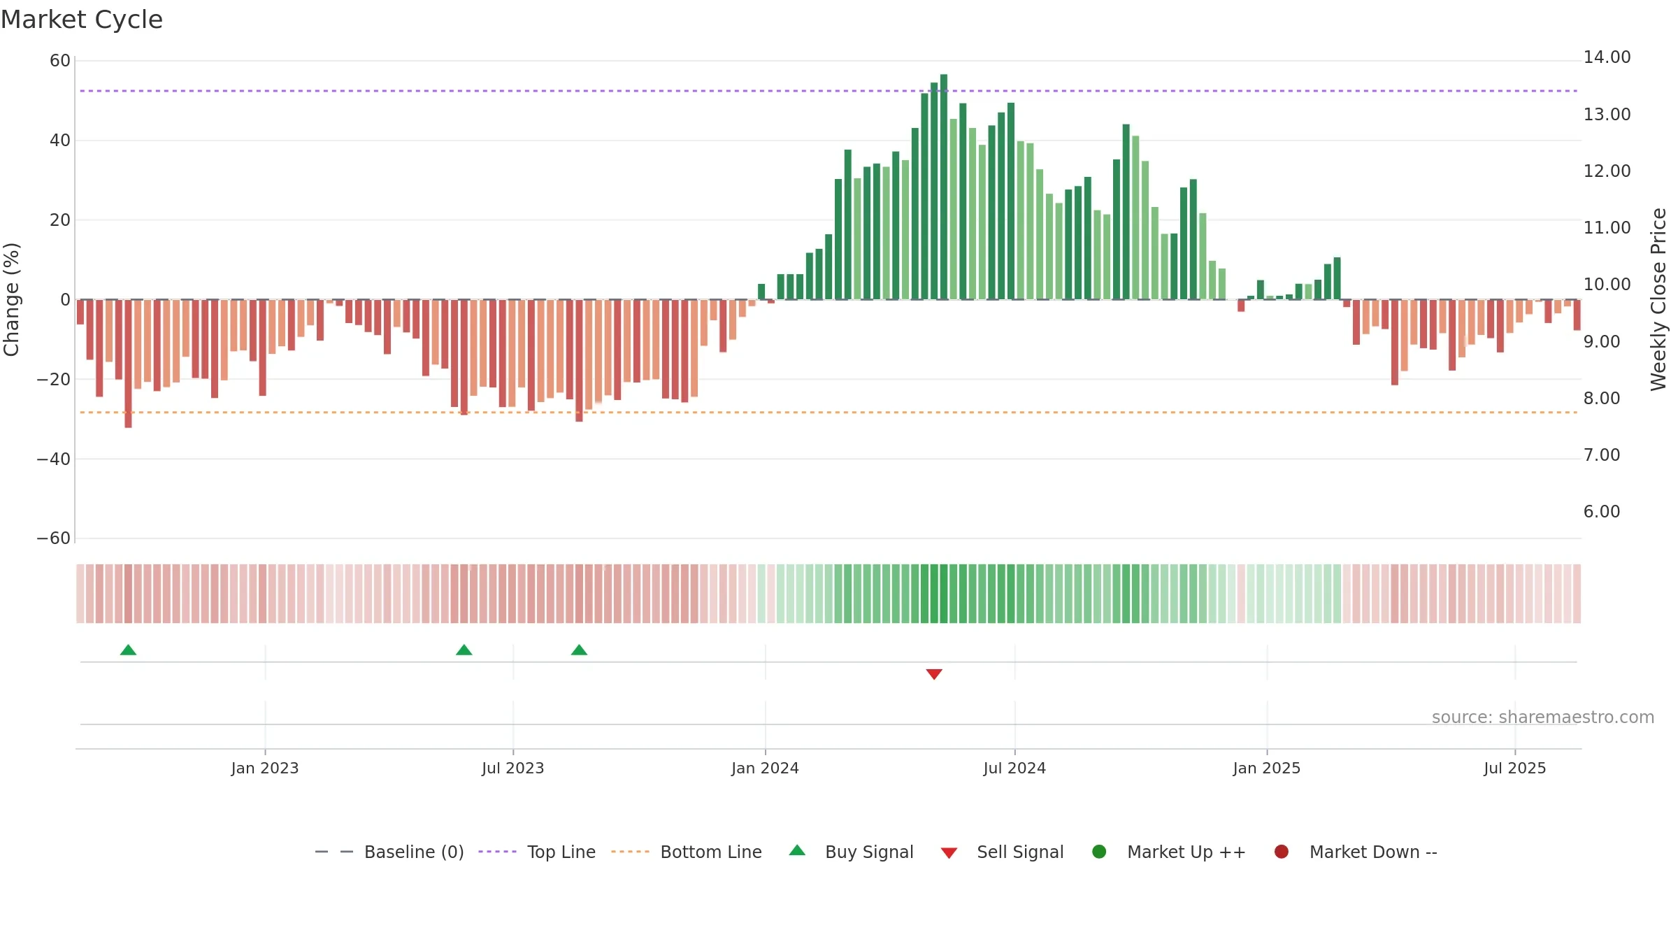Click the dark red Market Down circle in legend
Viewport: 1678px width, 944px height.
point(1282,852)
